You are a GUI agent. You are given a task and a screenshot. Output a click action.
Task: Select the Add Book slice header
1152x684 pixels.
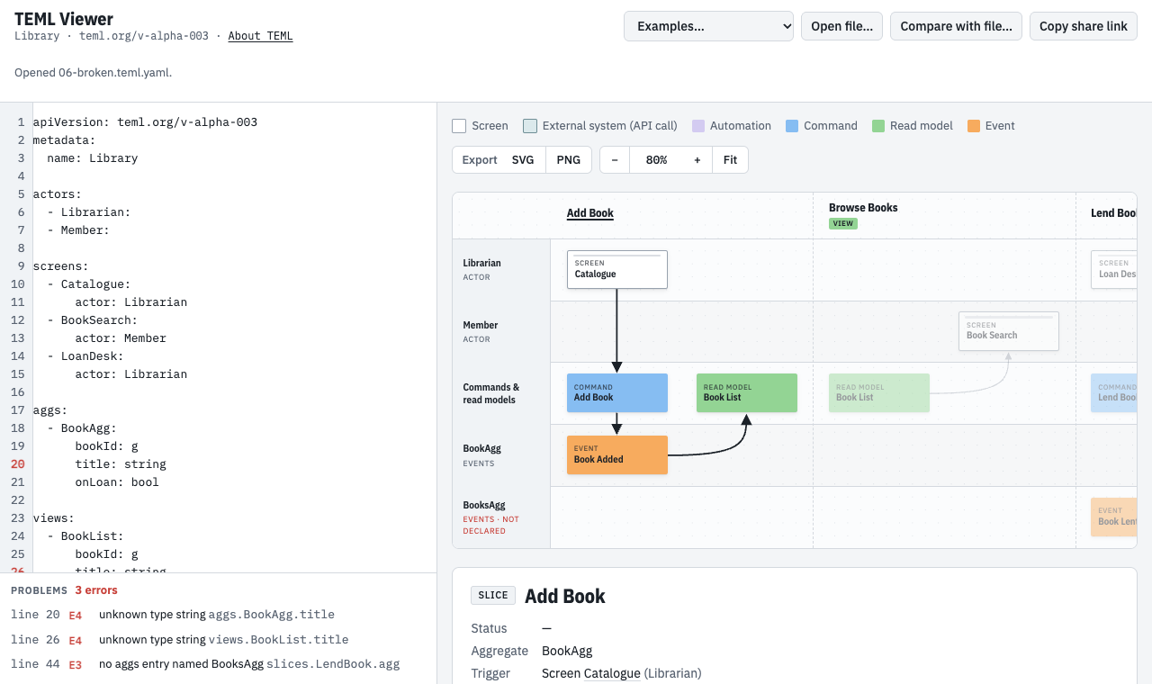590,213
